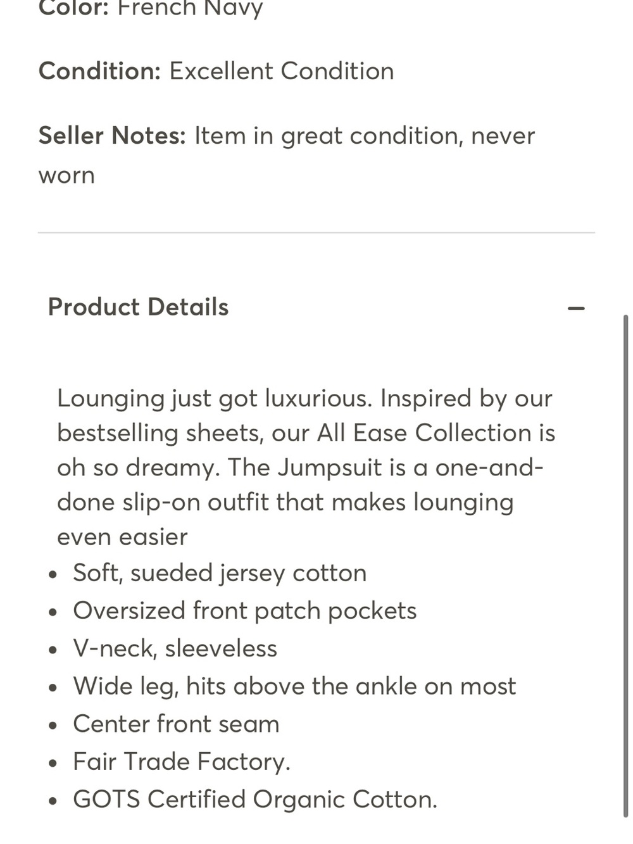
Task: Click 'even easier' at the description end
Action: [x=122, y=537]
